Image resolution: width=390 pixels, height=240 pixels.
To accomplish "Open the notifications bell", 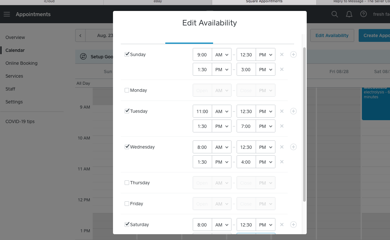I will tap(349, 14).
